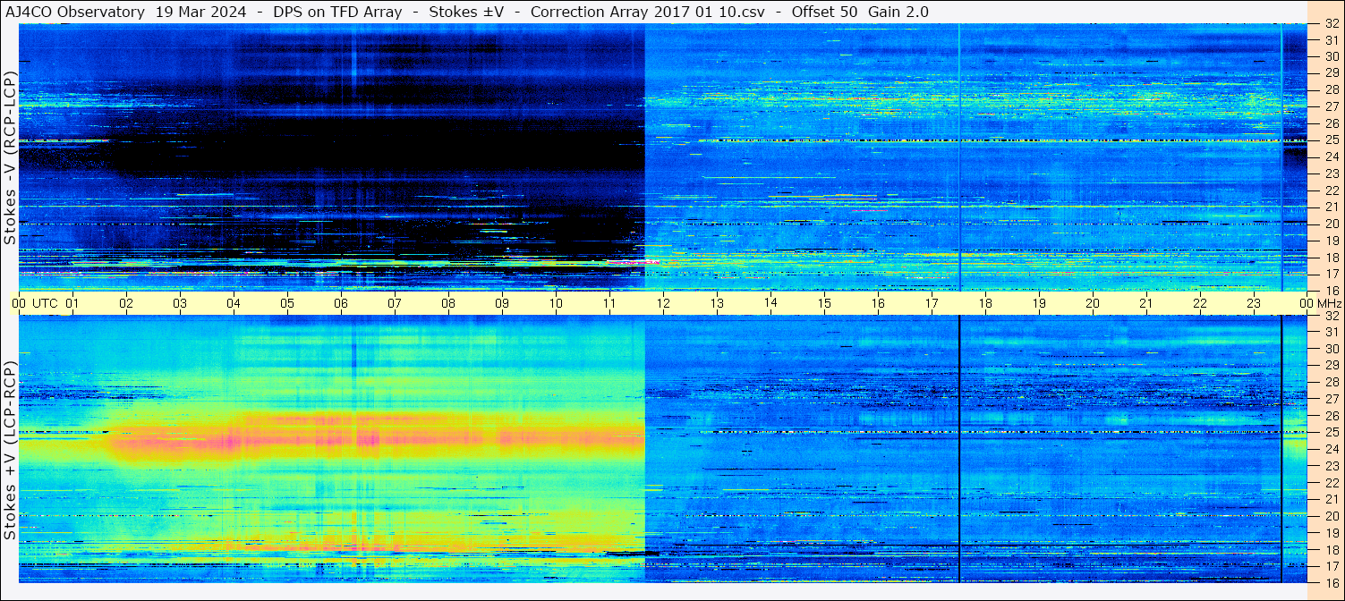Select 20 MHz label in Stokes +V panel
Viewport: 1345px width, 601px height.
pyautogui.click(x=1331, y=515)
